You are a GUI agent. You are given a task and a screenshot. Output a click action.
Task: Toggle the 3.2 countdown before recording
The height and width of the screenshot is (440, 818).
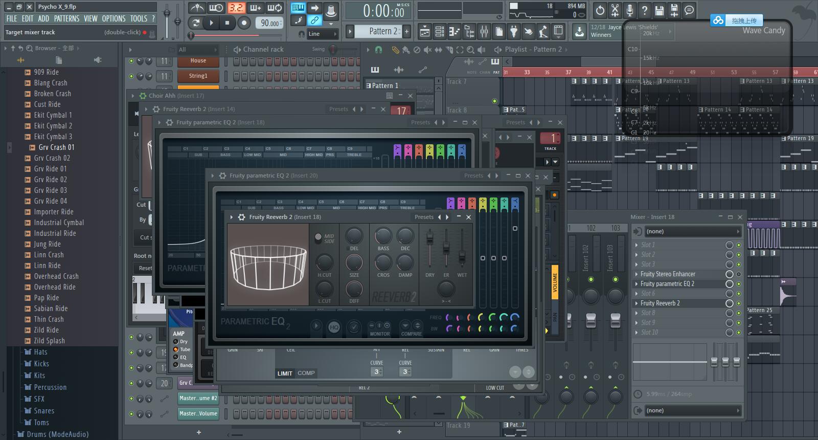point(236,8)
